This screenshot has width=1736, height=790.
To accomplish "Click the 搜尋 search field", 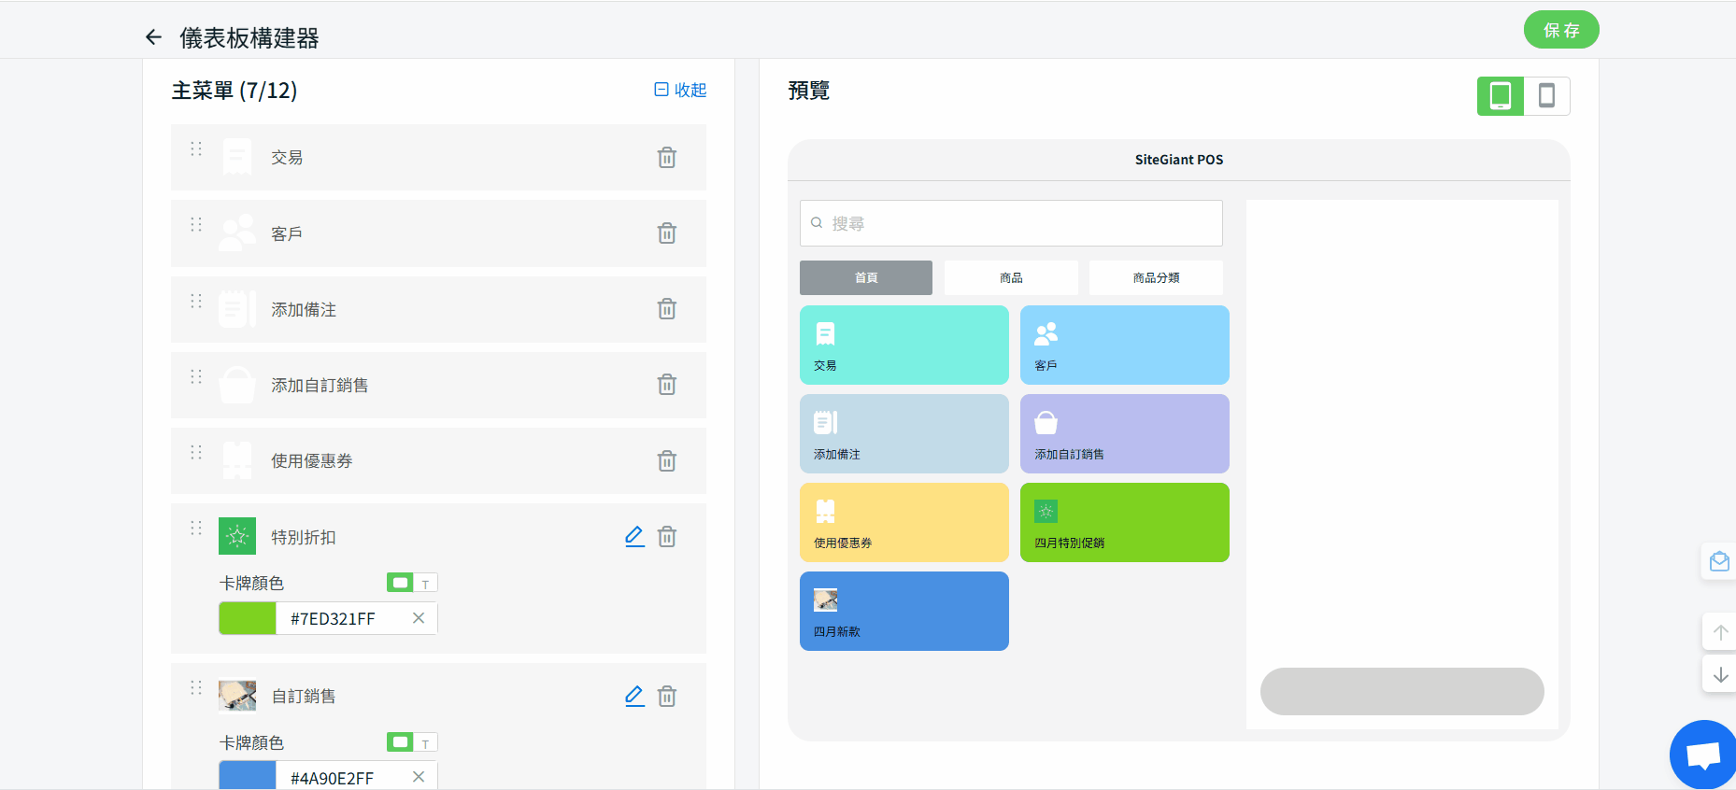I will (1011, 223).
